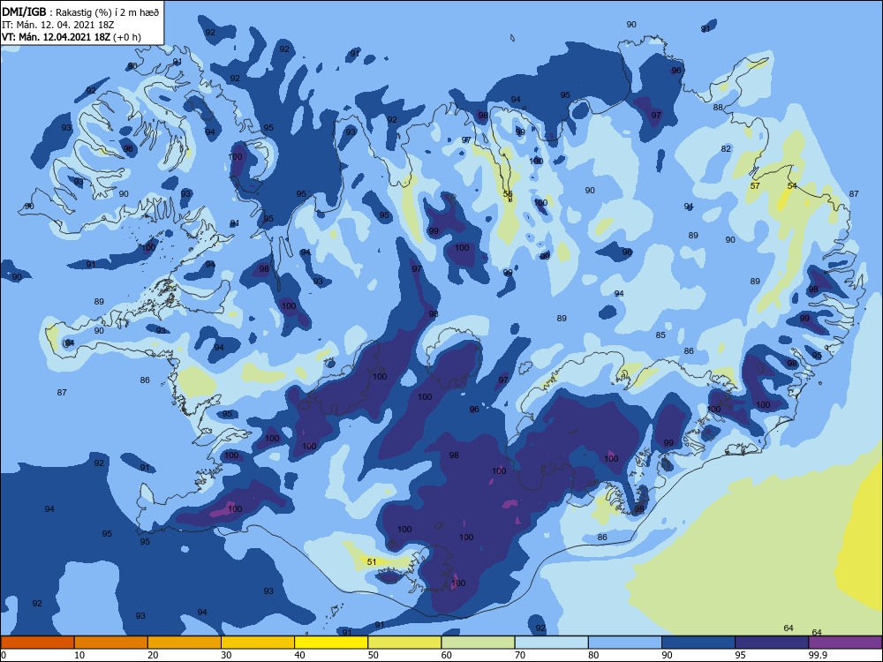Click the 0–10 dark orange legend swatch
This screenshot has height=662, width=883.
click(37, 643)
